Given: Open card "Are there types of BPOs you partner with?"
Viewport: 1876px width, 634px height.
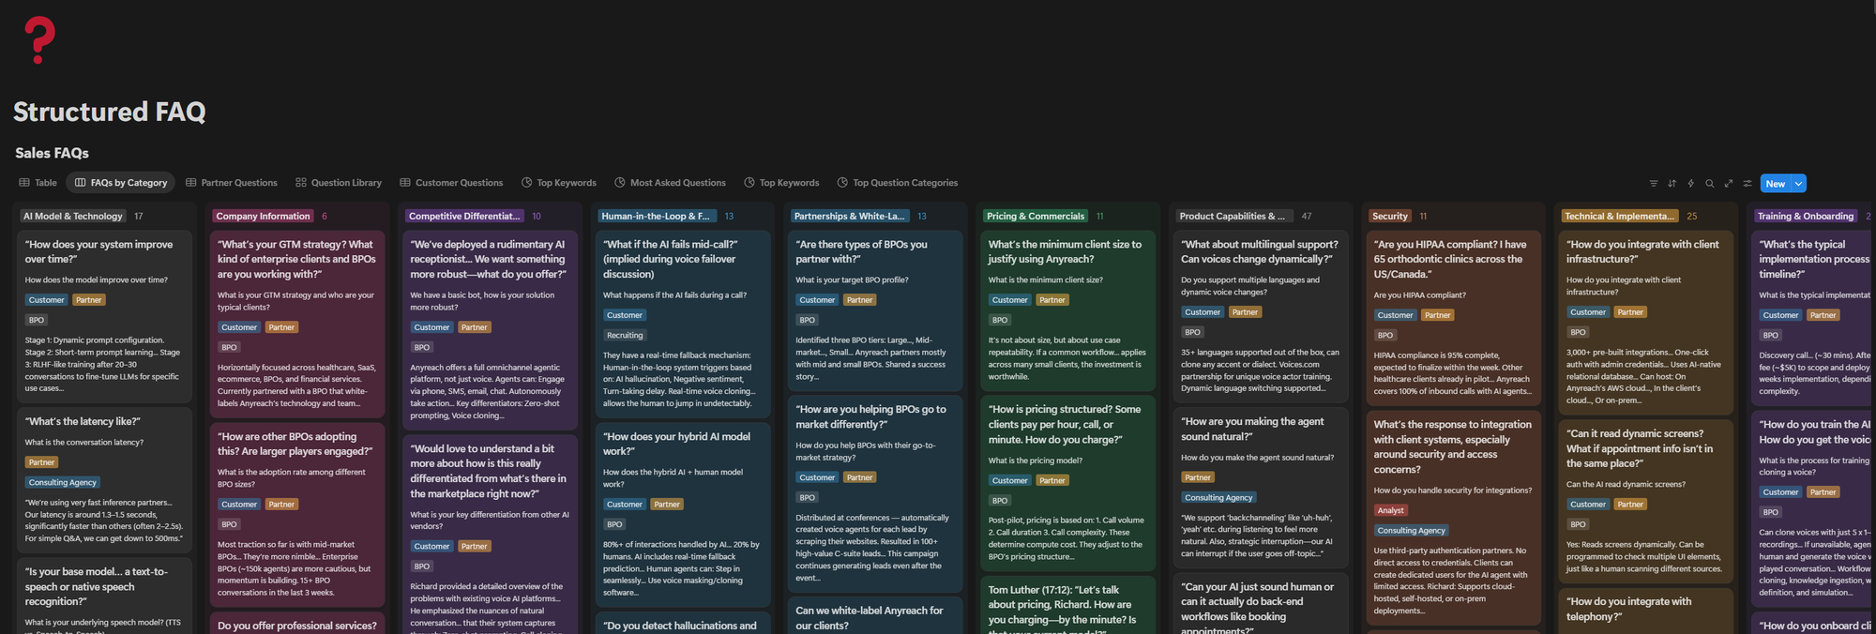Looking at the screenshot, I should tap(875, 310).
